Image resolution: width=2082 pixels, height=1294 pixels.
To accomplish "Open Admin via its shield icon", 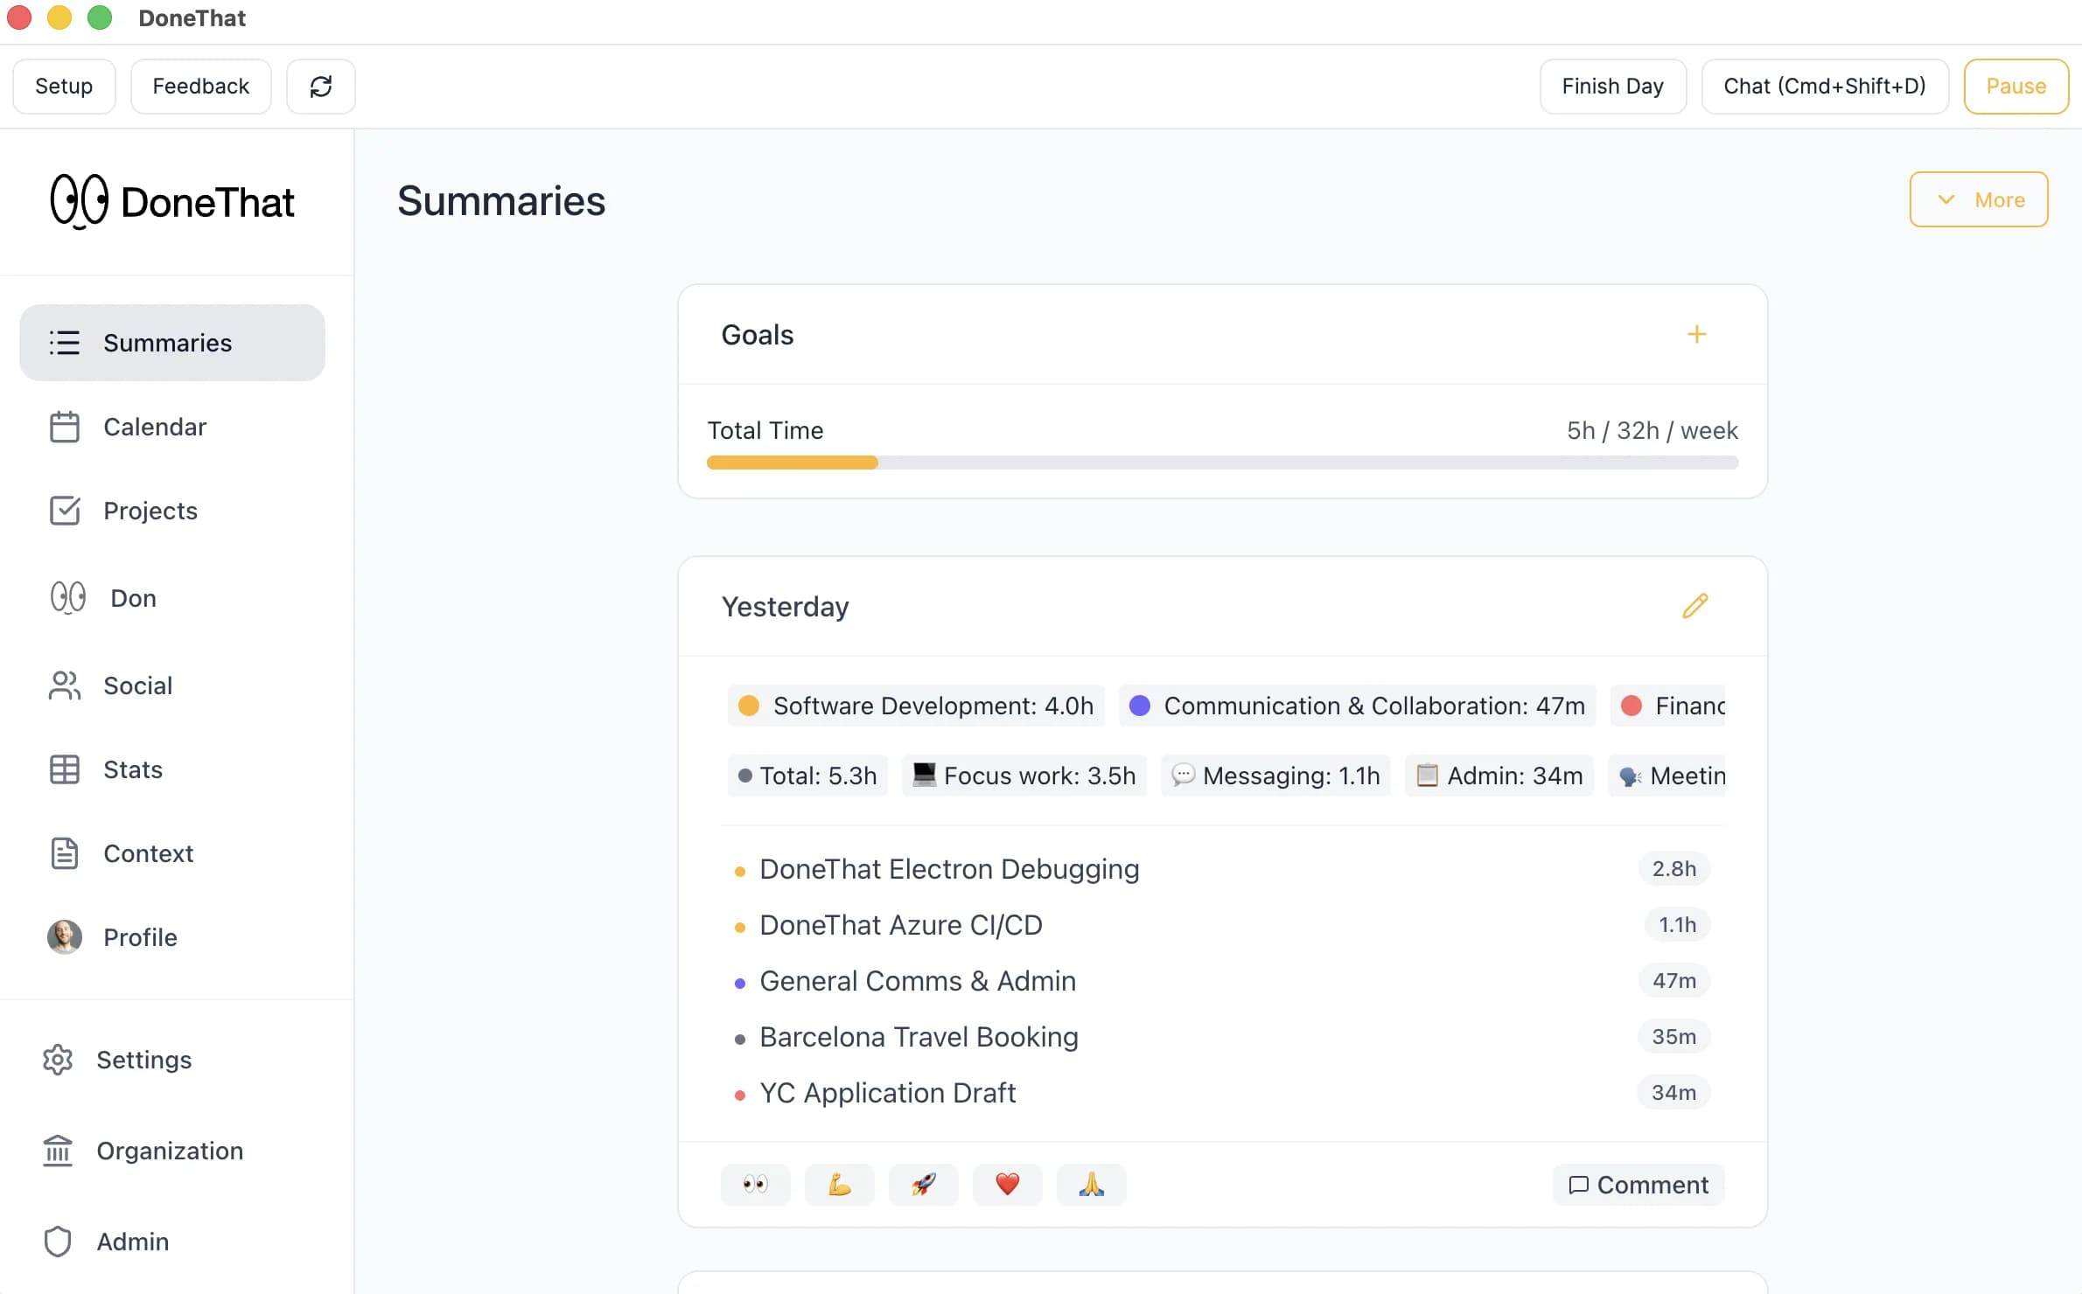I will pos(58,1242).
